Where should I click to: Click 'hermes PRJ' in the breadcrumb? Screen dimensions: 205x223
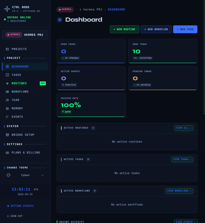point(93,10)
